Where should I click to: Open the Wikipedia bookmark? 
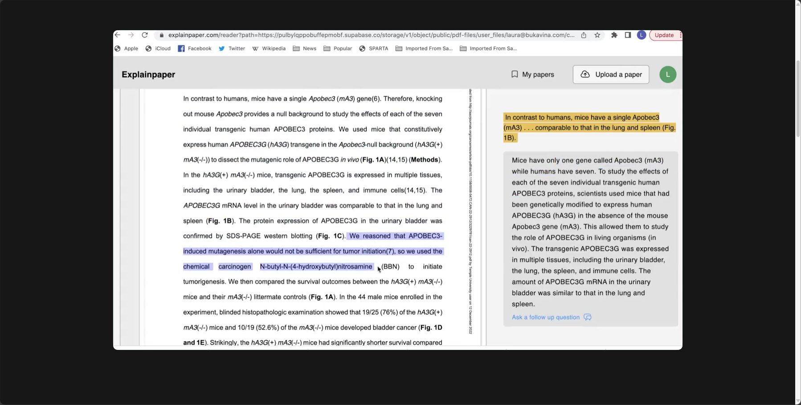(x=269, y=48)
